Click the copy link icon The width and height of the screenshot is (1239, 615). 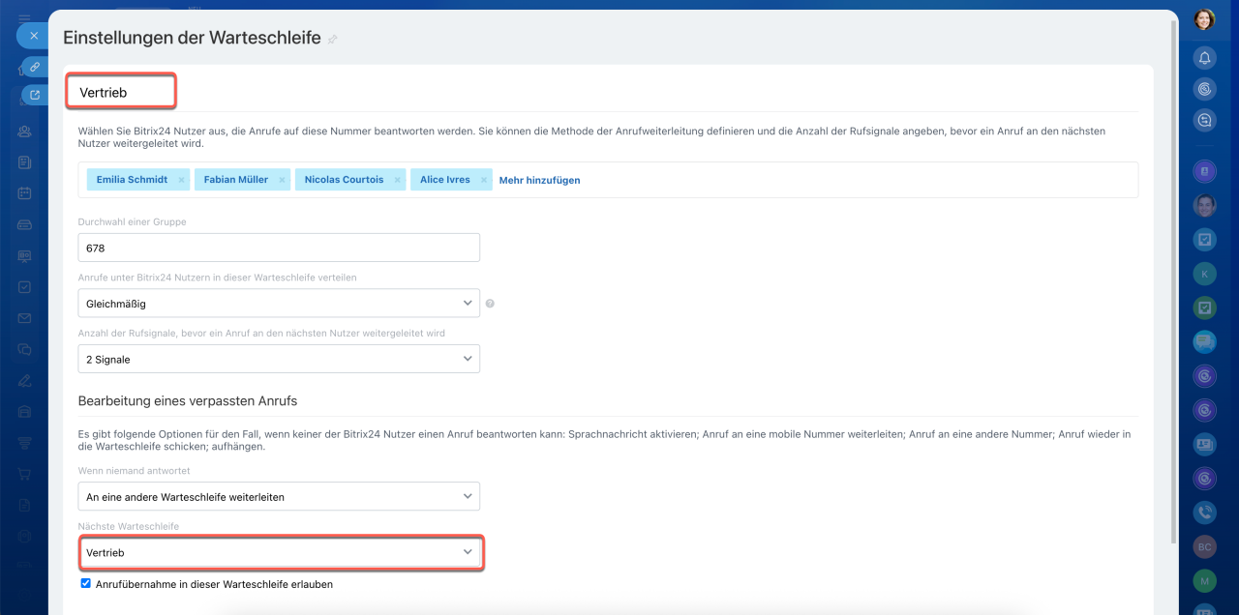34,67
